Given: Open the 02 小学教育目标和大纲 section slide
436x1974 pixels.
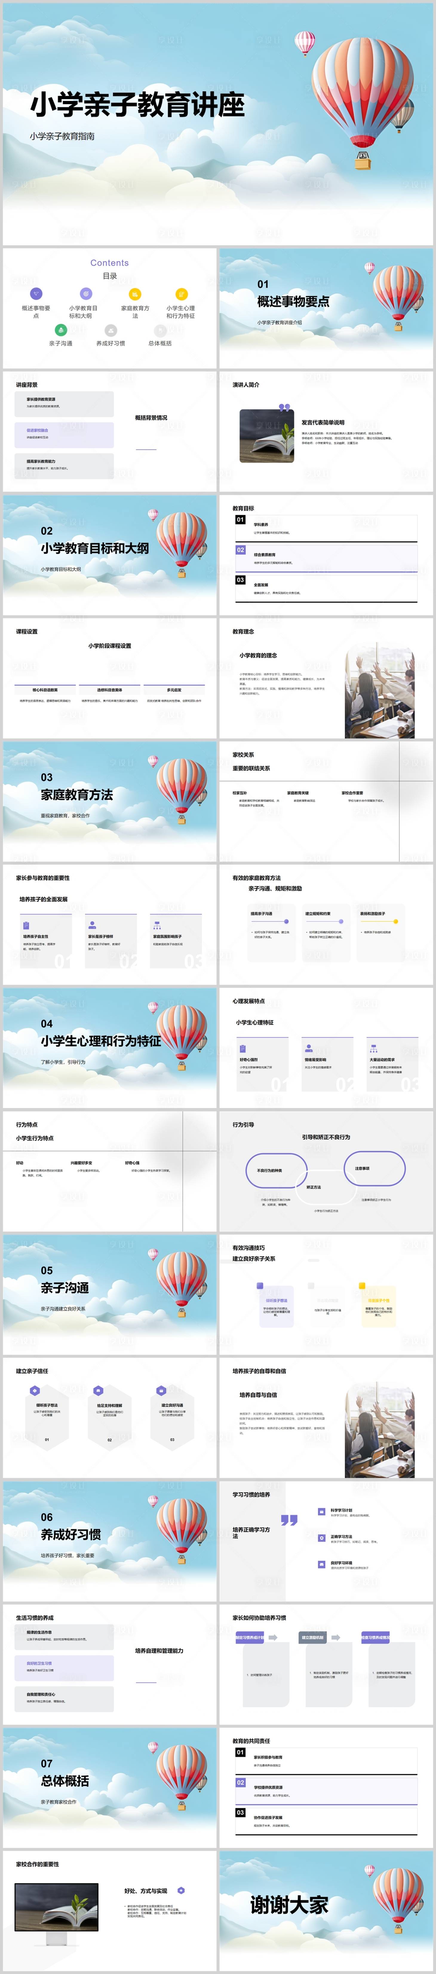Looking at the screenshot, I should click(x=109, y=555).
